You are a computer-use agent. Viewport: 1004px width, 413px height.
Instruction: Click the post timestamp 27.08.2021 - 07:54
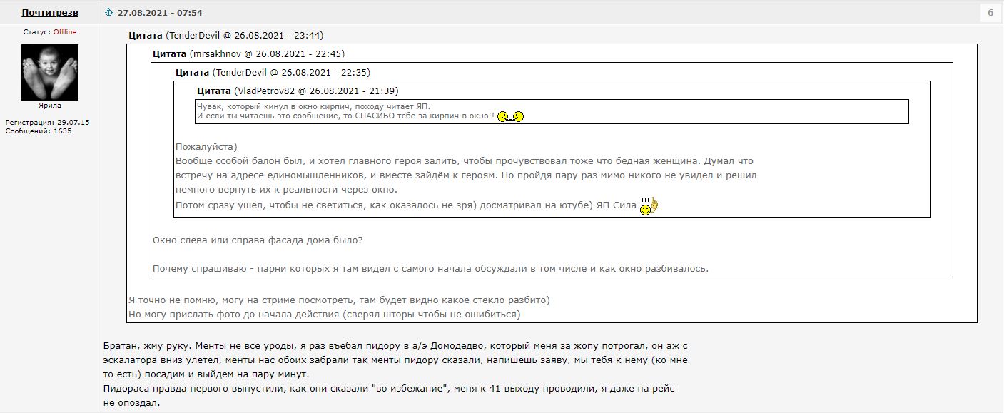tap(160, 13)
